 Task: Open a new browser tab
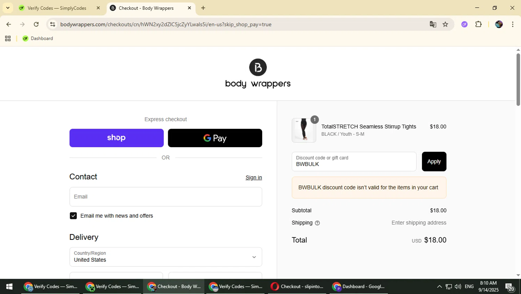click(x=203, y=8)
